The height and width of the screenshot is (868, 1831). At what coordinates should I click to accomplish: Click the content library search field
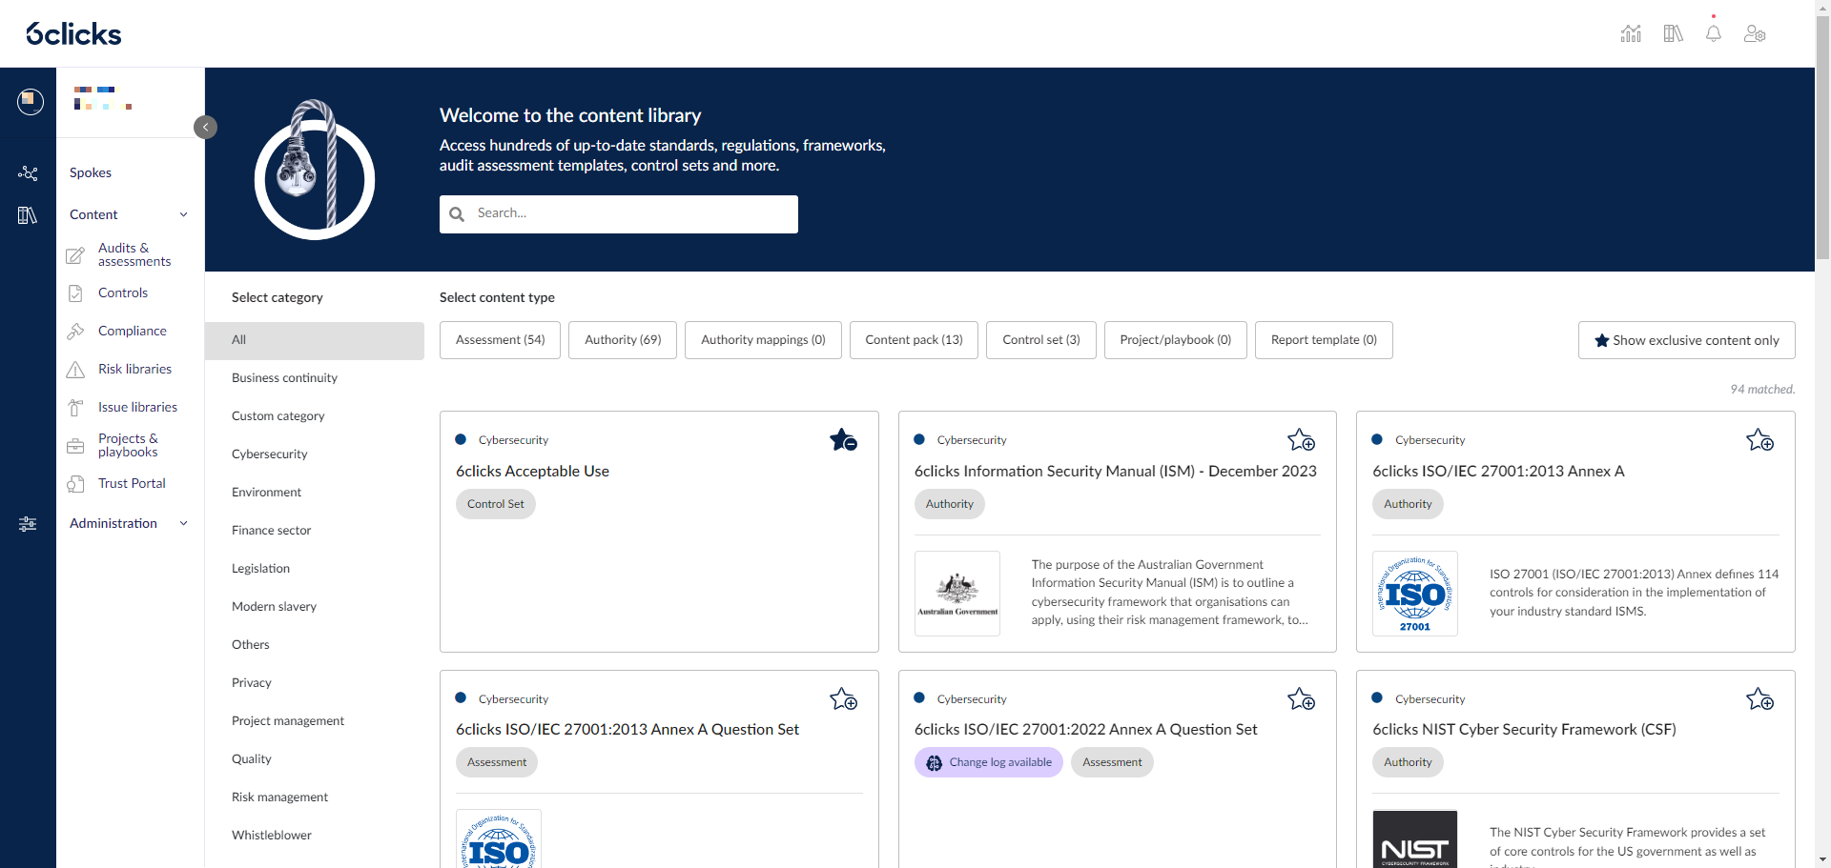tap(619, 214)
